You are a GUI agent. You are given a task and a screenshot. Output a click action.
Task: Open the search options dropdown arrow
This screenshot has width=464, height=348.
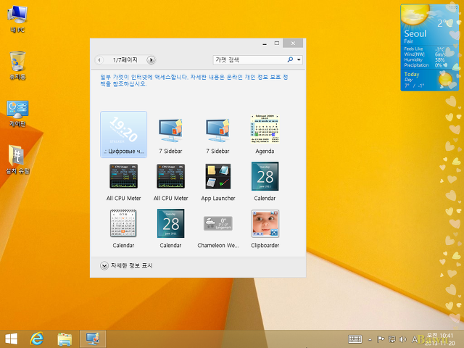coord(299,59)
